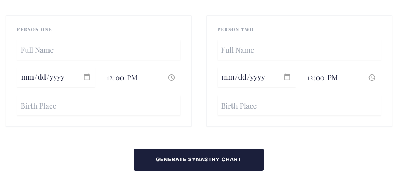This screenshot has width=398, height=187.
Task: Open Person Two's clock time picker icon
Action: point(372,77)
